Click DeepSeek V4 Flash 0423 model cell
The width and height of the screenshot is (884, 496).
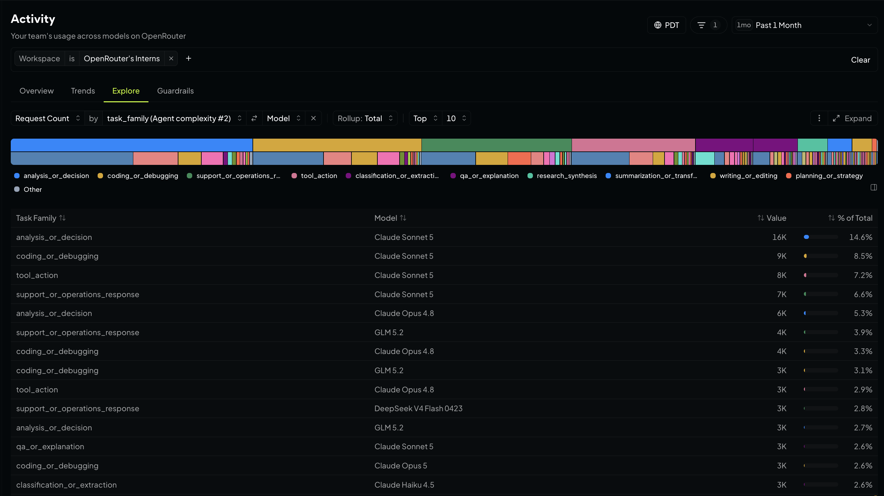point(418,409)
